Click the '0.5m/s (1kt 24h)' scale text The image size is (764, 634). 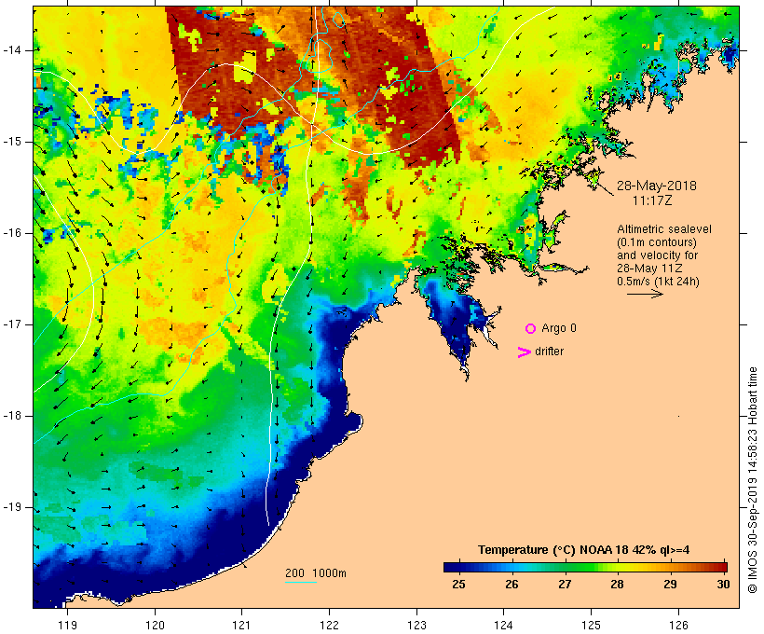(x=658, y=282)
